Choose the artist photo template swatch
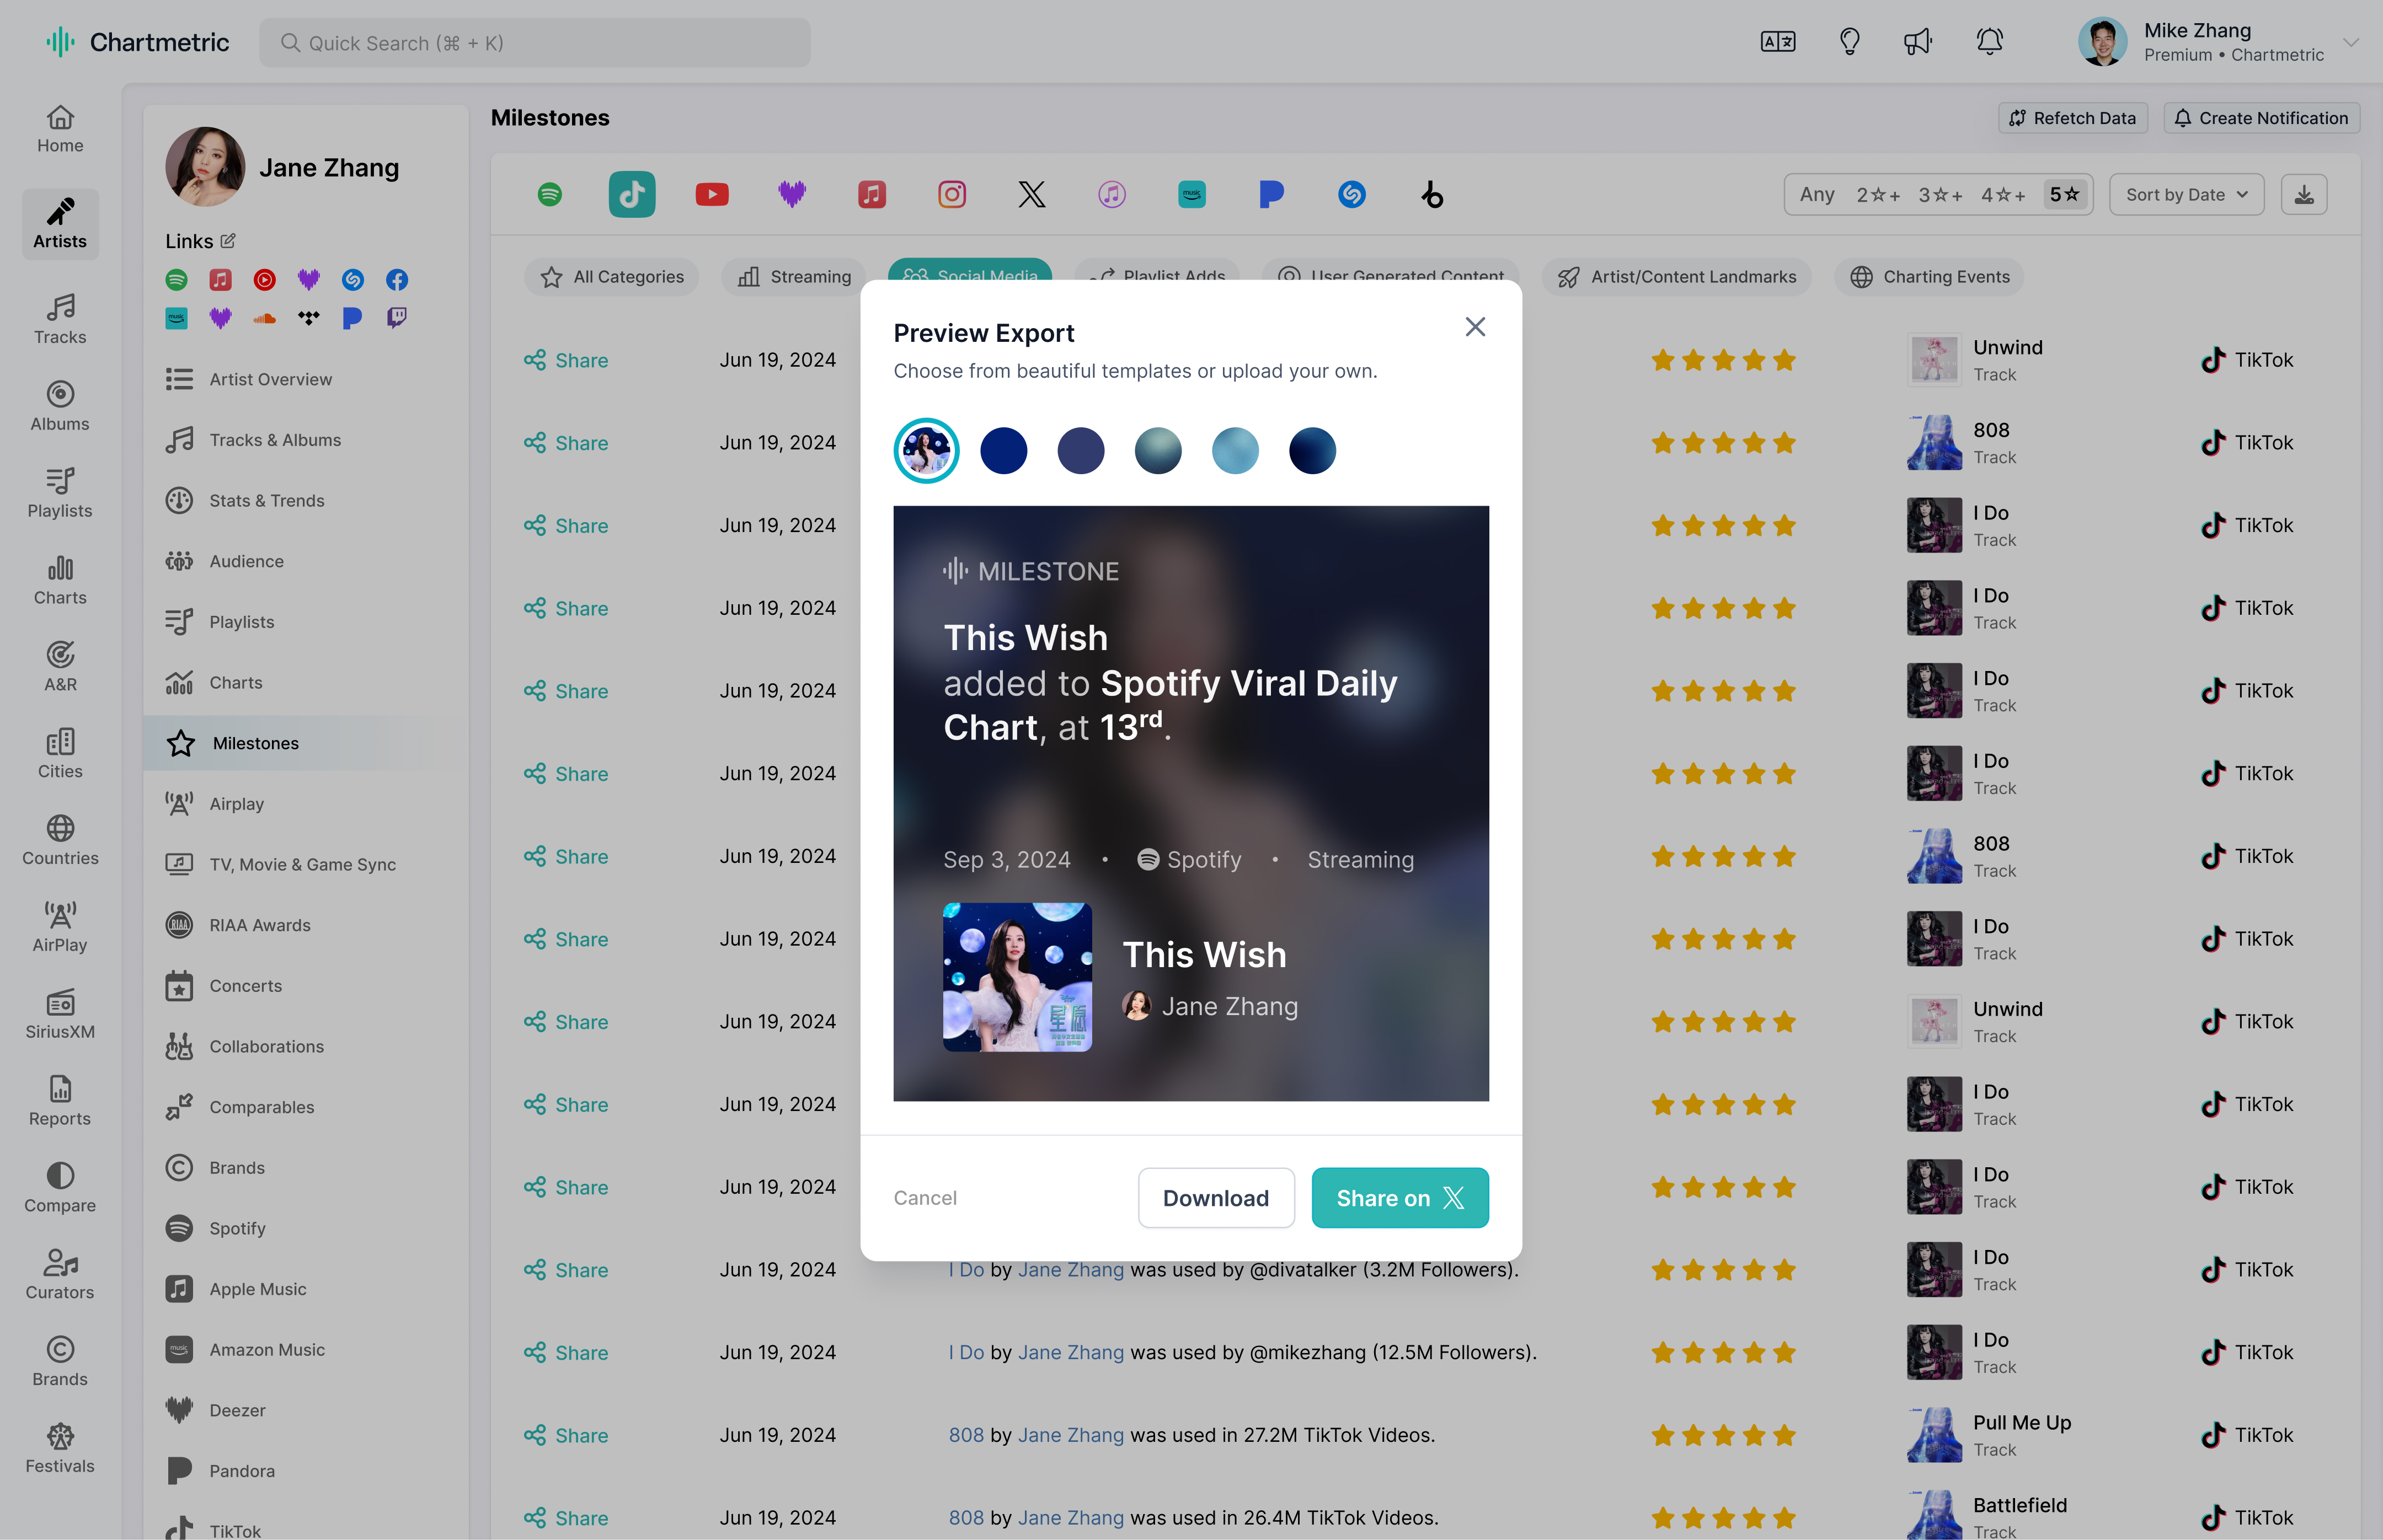 point(926,450)
